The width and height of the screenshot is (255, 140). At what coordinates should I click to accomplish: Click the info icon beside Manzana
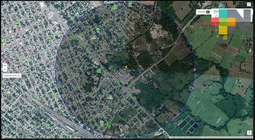click(208, 12)
